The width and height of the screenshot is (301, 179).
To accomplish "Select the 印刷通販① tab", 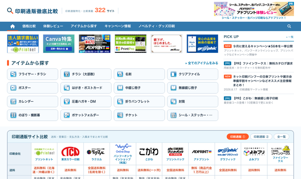I will click(x=238, y=137).
